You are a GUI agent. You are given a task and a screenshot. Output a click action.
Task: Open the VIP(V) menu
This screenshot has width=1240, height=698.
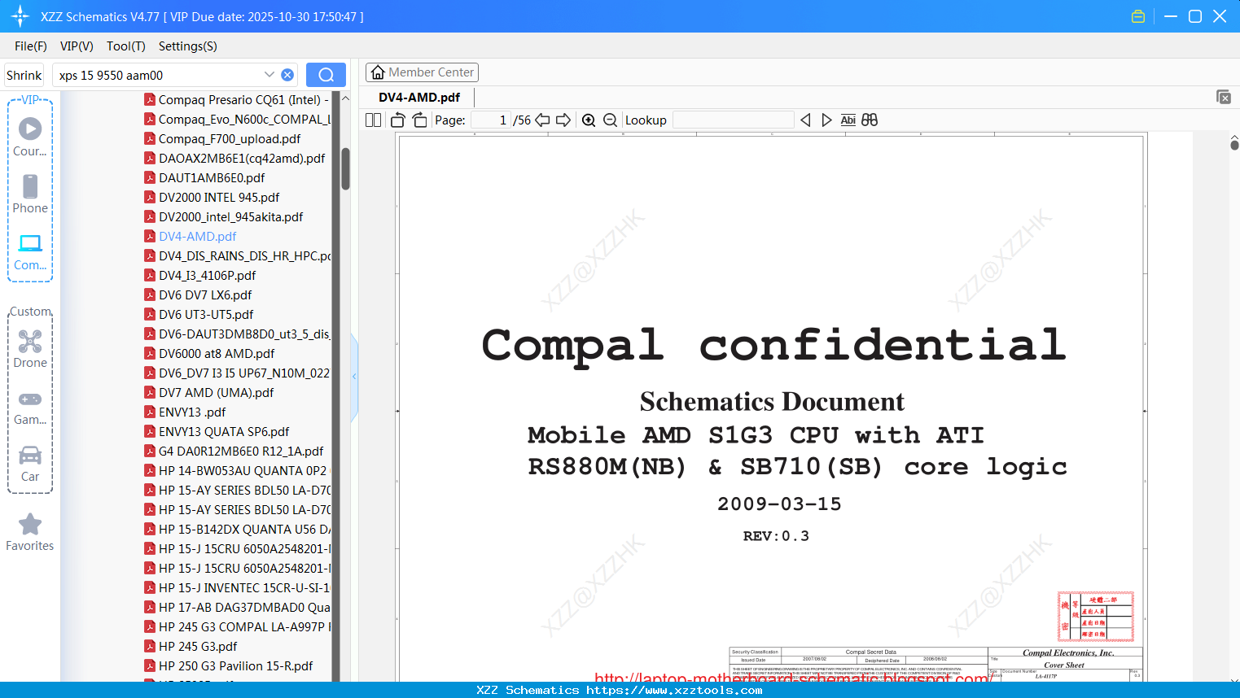point(77,46)
